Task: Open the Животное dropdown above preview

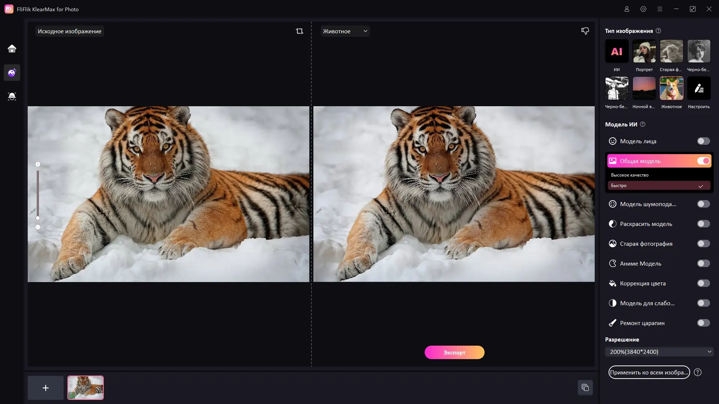Action: click(x=345, y=31)
